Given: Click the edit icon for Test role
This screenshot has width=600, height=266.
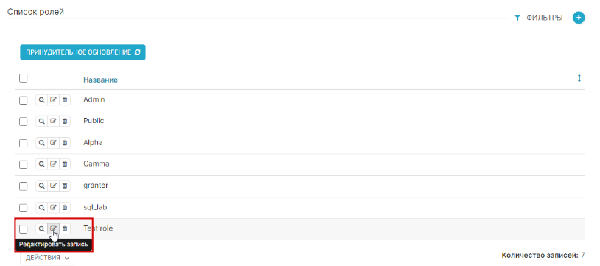Looking at the screenshot, I should pos(53,229).
